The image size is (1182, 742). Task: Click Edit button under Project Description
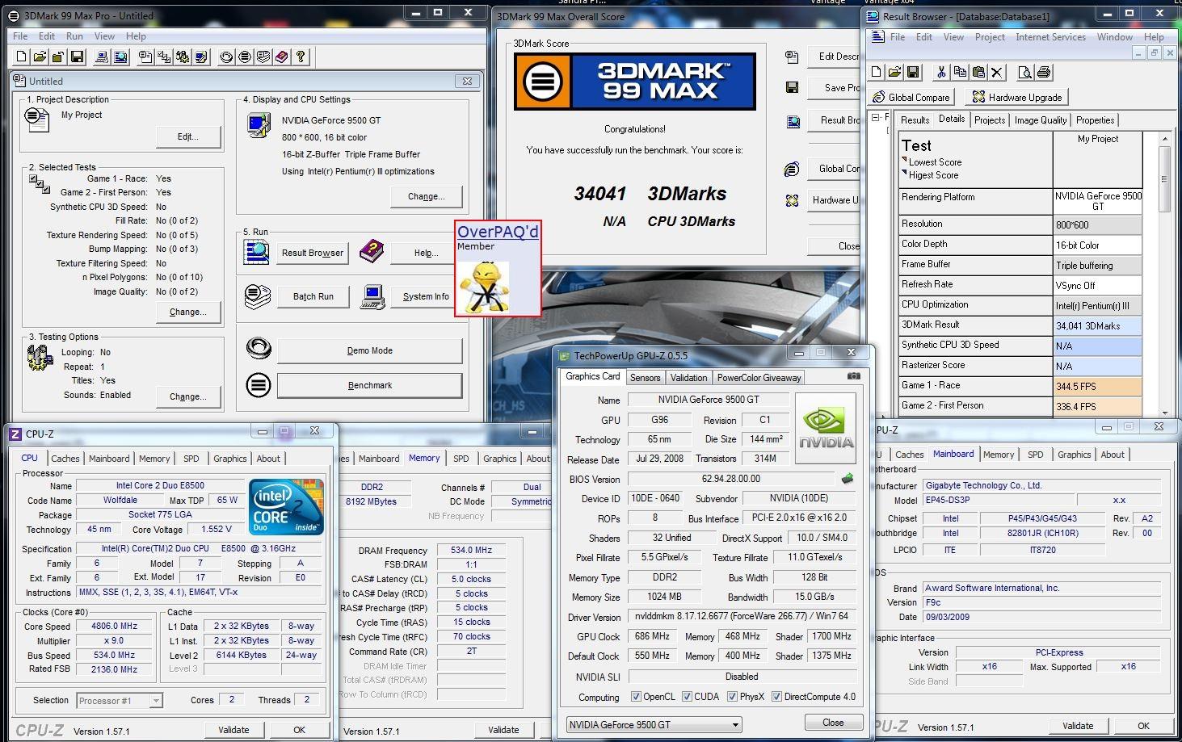tap(187, 136)
